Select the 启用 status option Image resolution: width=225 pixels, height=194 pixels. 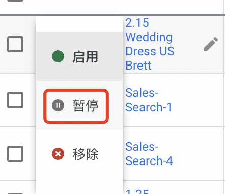coord(79,56)
